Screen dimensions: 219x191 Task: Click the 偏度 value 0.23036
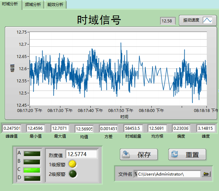pyautogui.click(x=181, y=128)
